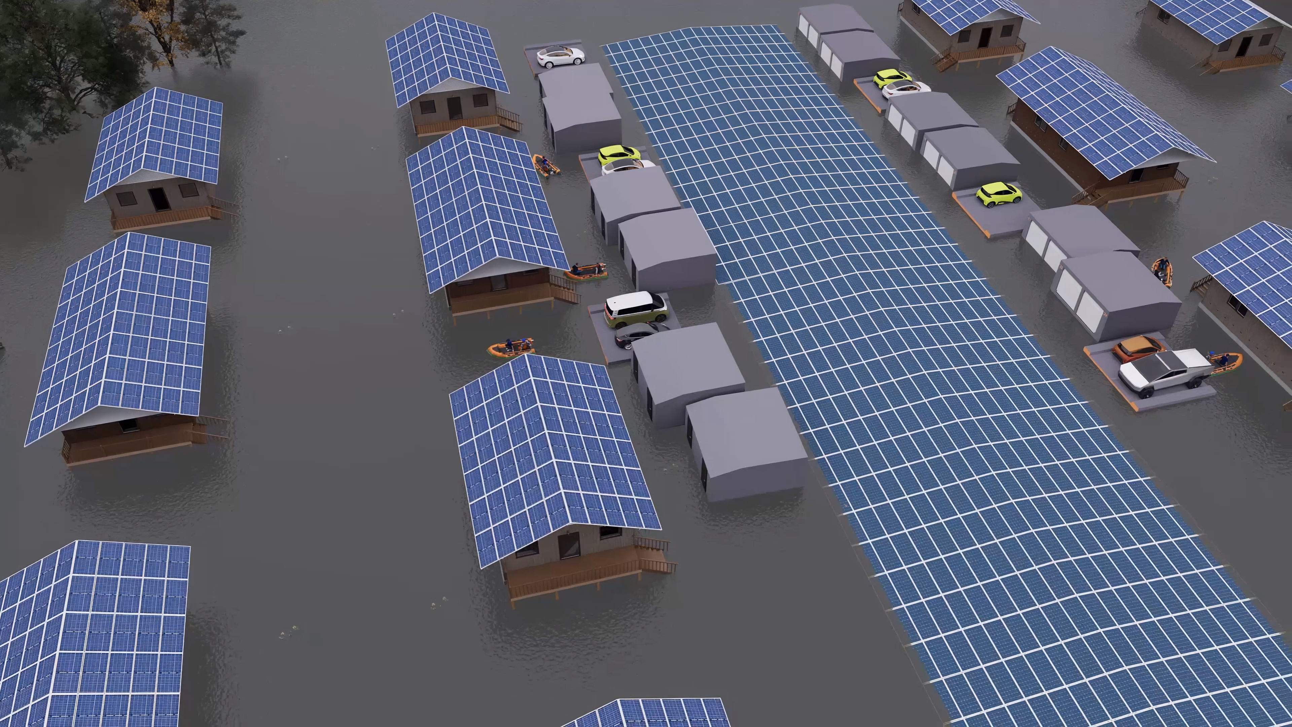Image resolution: width=1292 pixels, height=727 pixels.
Task: Select the lime car alone on right platform
Action: click(999, 194)
